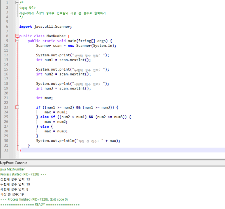Viewport: 225px width, 209px height.
Task: Click the NppExec Console panel title
Action: tap(13, 163)
